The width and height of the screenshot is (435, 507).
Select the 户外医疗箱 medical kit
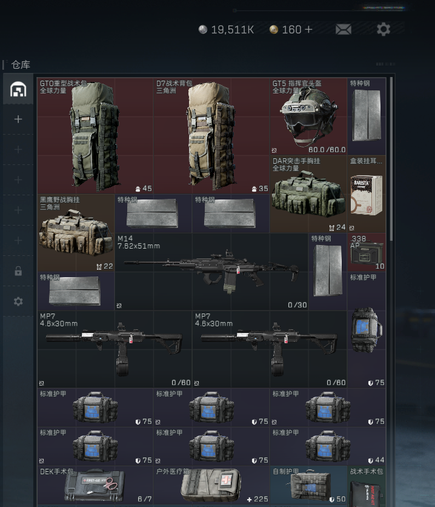pos(211,485)
